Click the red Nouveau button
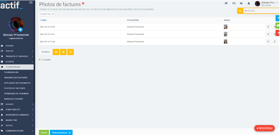Screen dimensions: 280x135 click(264, 128)
